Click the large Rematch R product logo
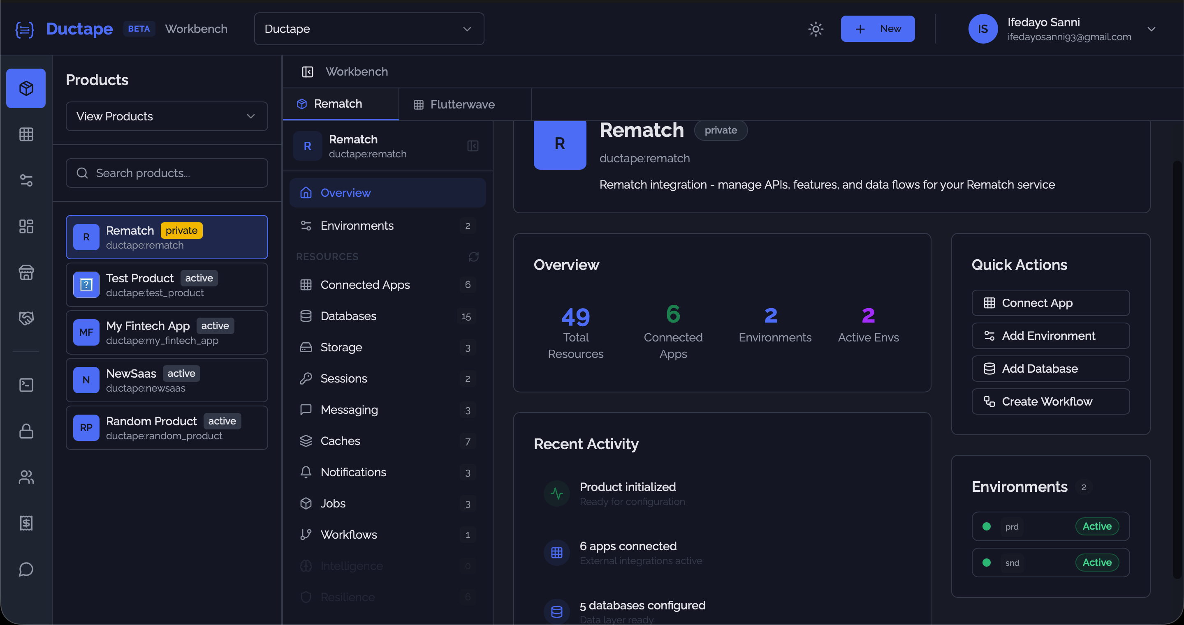The width and height of the screenshot is (1184, 625). (x=560, y=145)
